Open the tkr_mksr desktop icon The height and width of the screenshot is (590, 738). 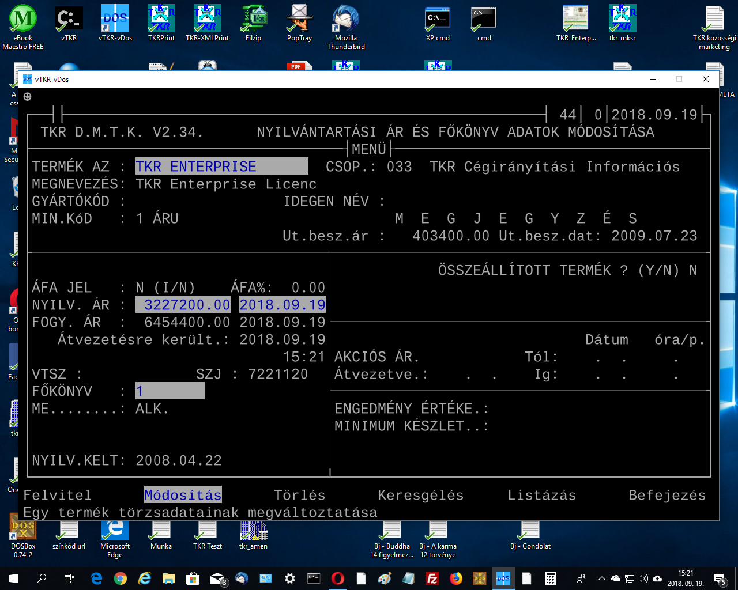point(623,23)
